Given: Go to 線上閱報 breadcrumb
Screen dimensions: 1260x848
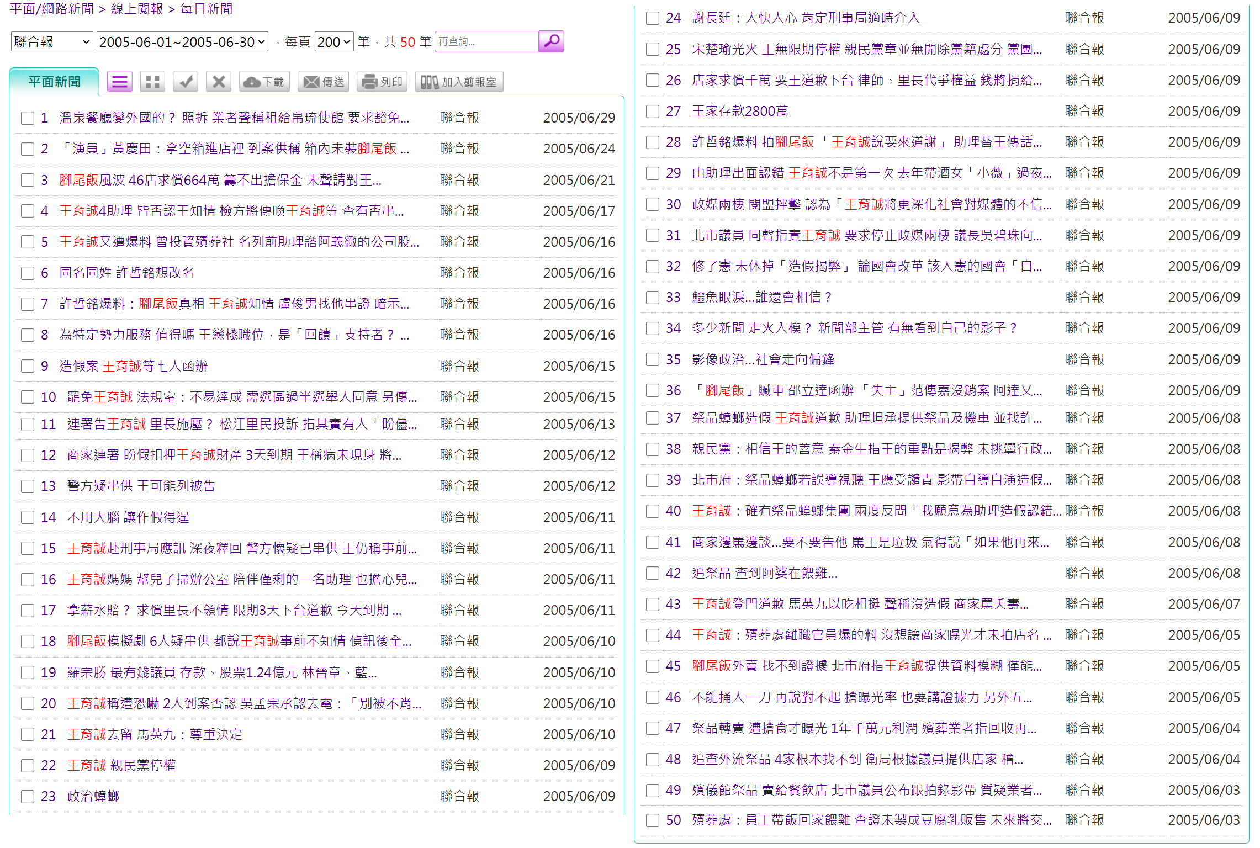Looking at the screenshot, I should coord(137,9).
